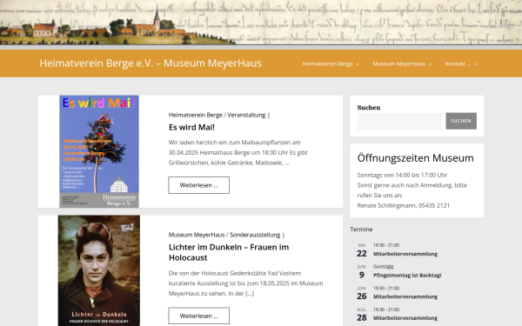Select the Termine sidebar heading
522x326 pixels.
[x=361, y=230]
